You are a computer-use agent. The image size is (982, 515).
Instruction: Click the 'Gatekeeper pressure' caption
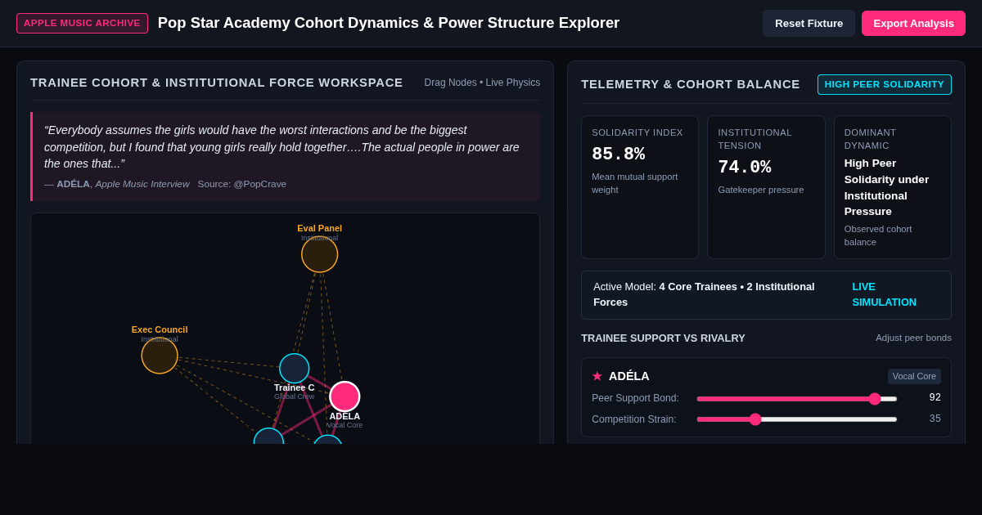coord(761,190)
